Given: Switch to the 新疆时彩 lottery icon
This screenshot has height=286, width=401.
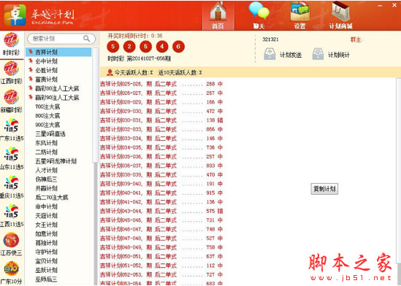Looking at the screenshot, I should click(x=11, y=97).
